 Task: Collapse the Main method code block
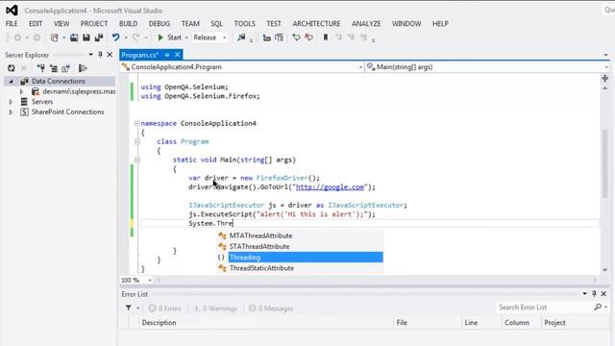[x=136, y=160]
